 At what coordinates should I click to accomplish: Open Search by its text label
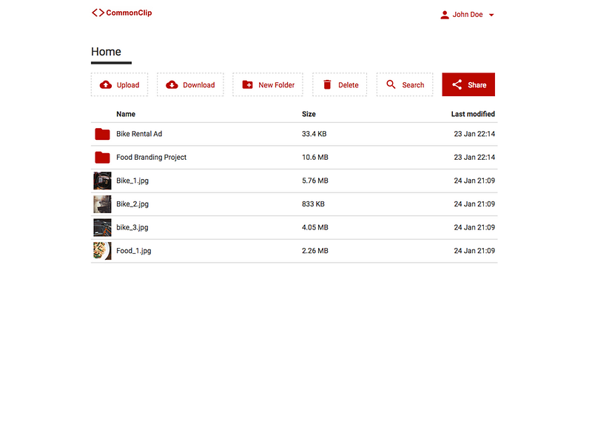413,85
